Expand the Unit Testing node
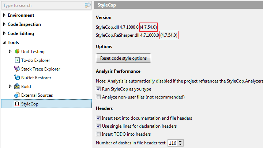This screenshot has height=148, width=263. click(x=10, y=51)
